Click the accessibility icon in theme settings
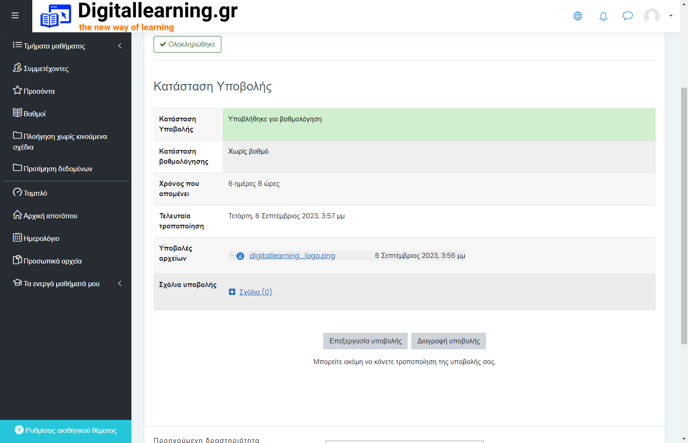The image size is (688, 443). [19, 430]
